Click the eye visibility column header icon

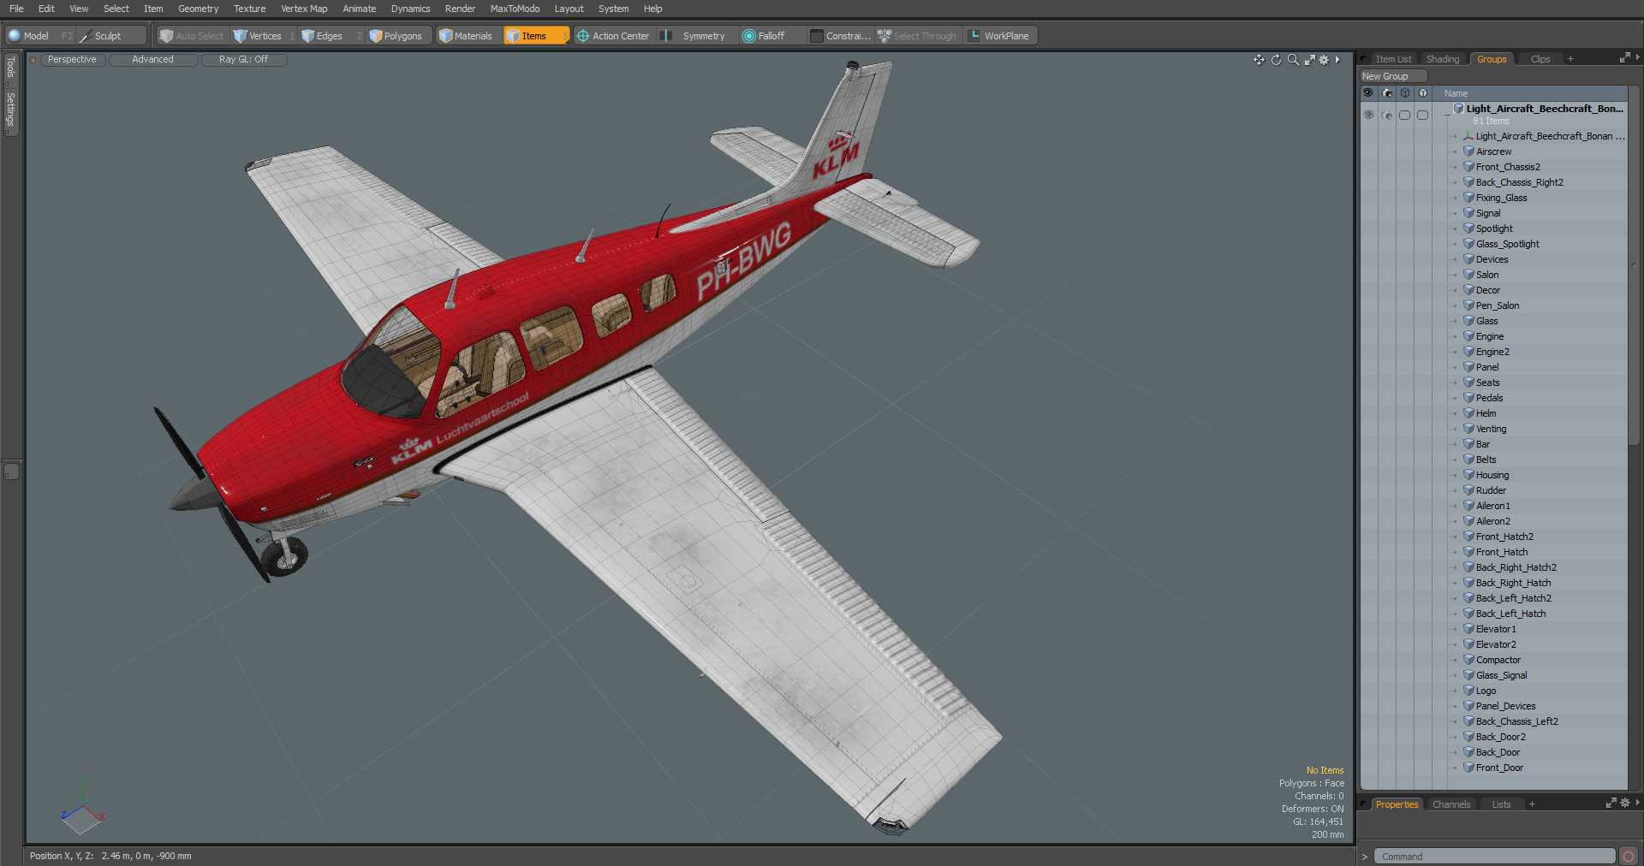tap(1368, 93)
